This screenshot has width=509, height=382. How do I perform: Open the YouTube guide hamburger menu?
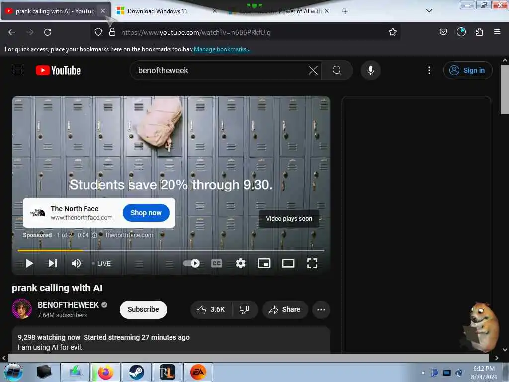(x=18, y=70)
